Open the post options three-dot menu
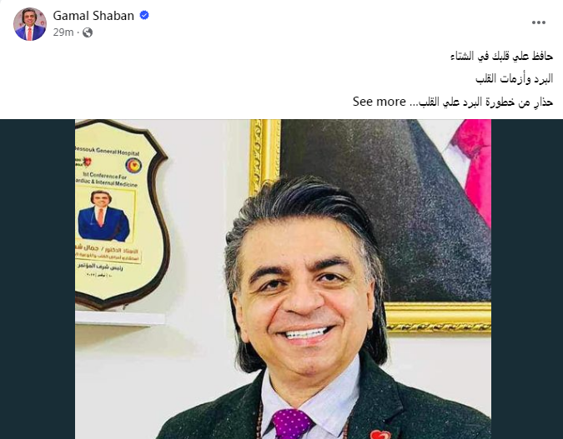Viewport: 563px width, 439px height. pyautogui.click(x=539, y=22)
